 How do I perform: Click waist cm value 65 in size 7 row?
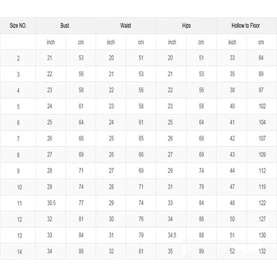pyautogui.click(x=141, y=138)
